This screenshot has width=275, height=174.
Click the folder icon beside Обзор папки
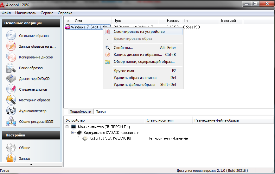coord(107,62)
